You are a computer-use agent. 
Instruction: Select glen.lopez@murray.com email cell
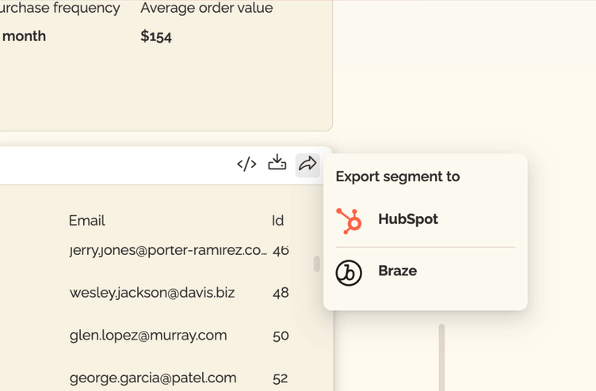pyautogui.click(x=148, y=336)
